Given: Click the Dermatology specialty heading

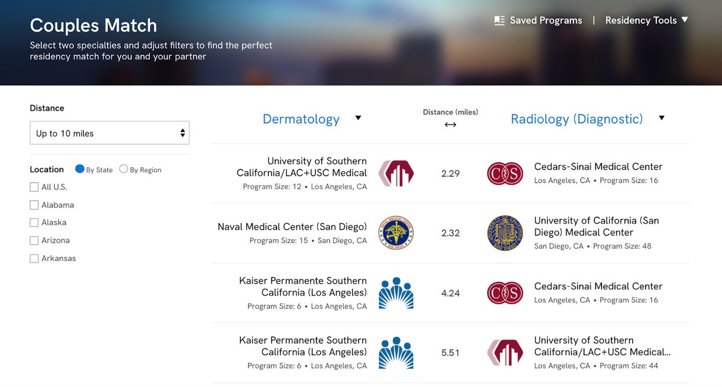Looking at the screenshot, I should 301,119.
